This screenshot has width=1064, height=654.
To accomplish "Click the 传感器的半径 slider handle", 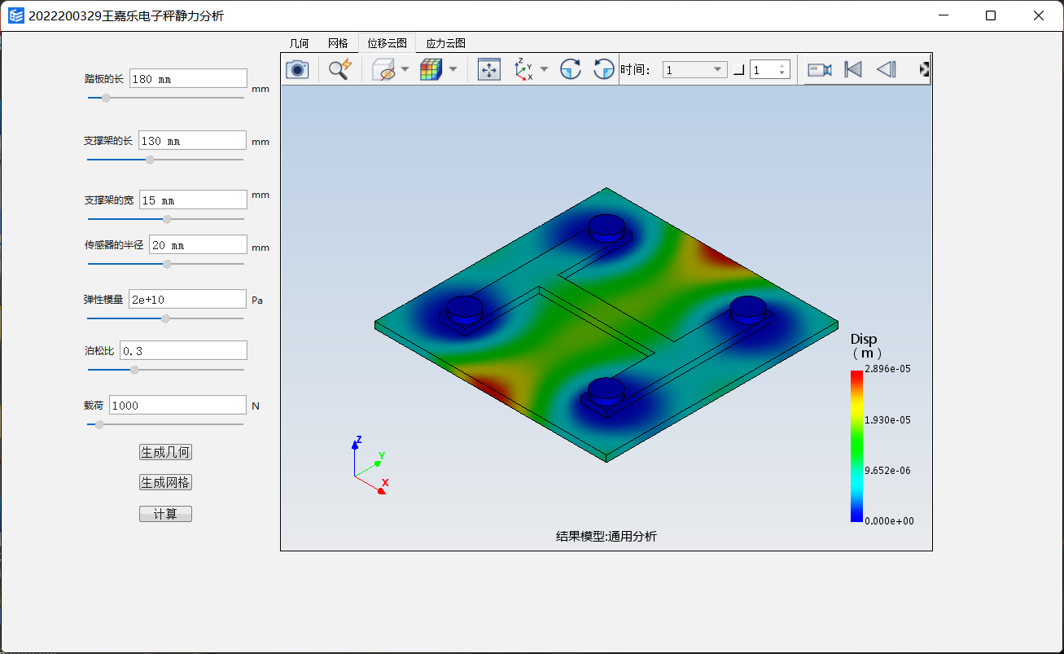I will (167, 264).
